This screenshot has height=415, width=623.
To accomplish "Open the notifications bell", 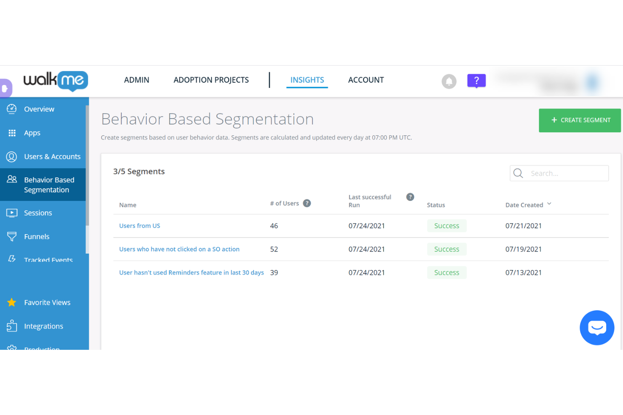I will pyautogui.click(x=449, y=81).
